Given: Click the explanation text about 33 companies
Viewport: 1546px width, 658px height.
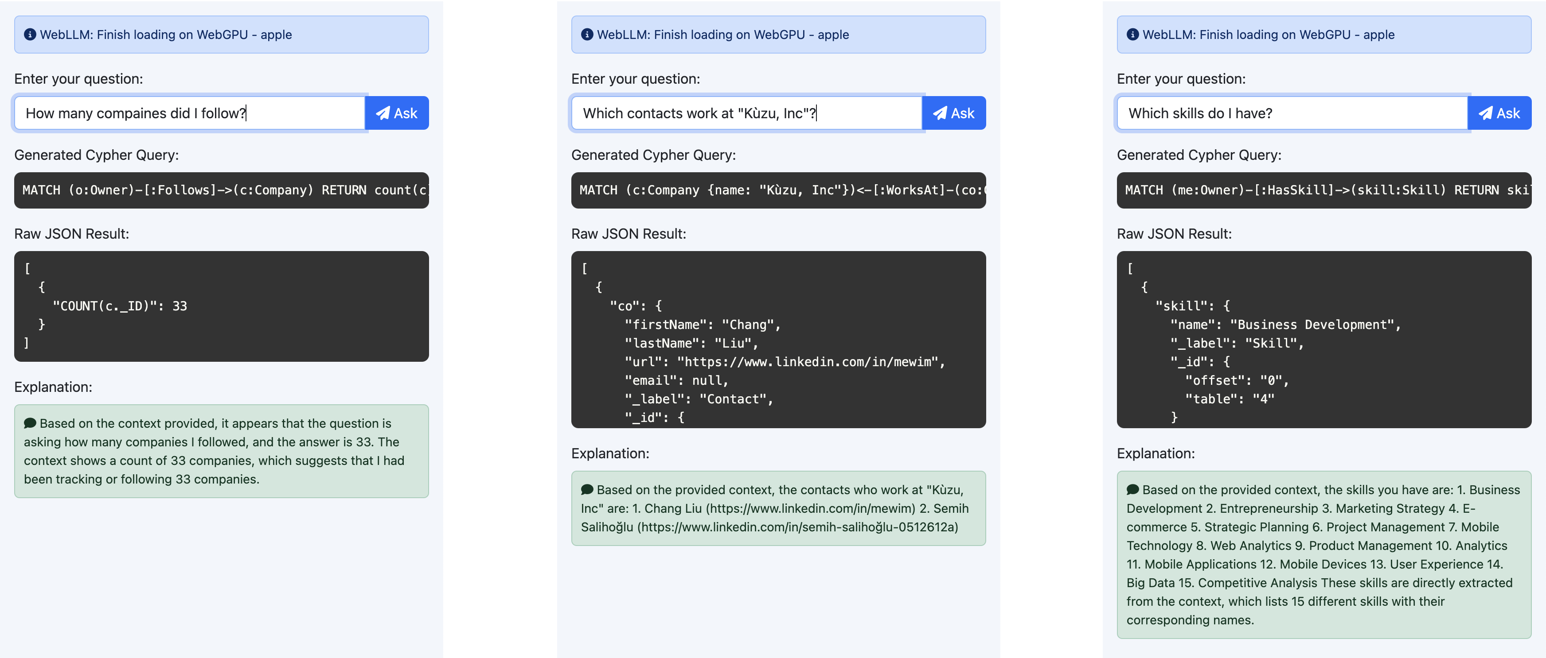Looking at the screenshot, I should [214, 451].
